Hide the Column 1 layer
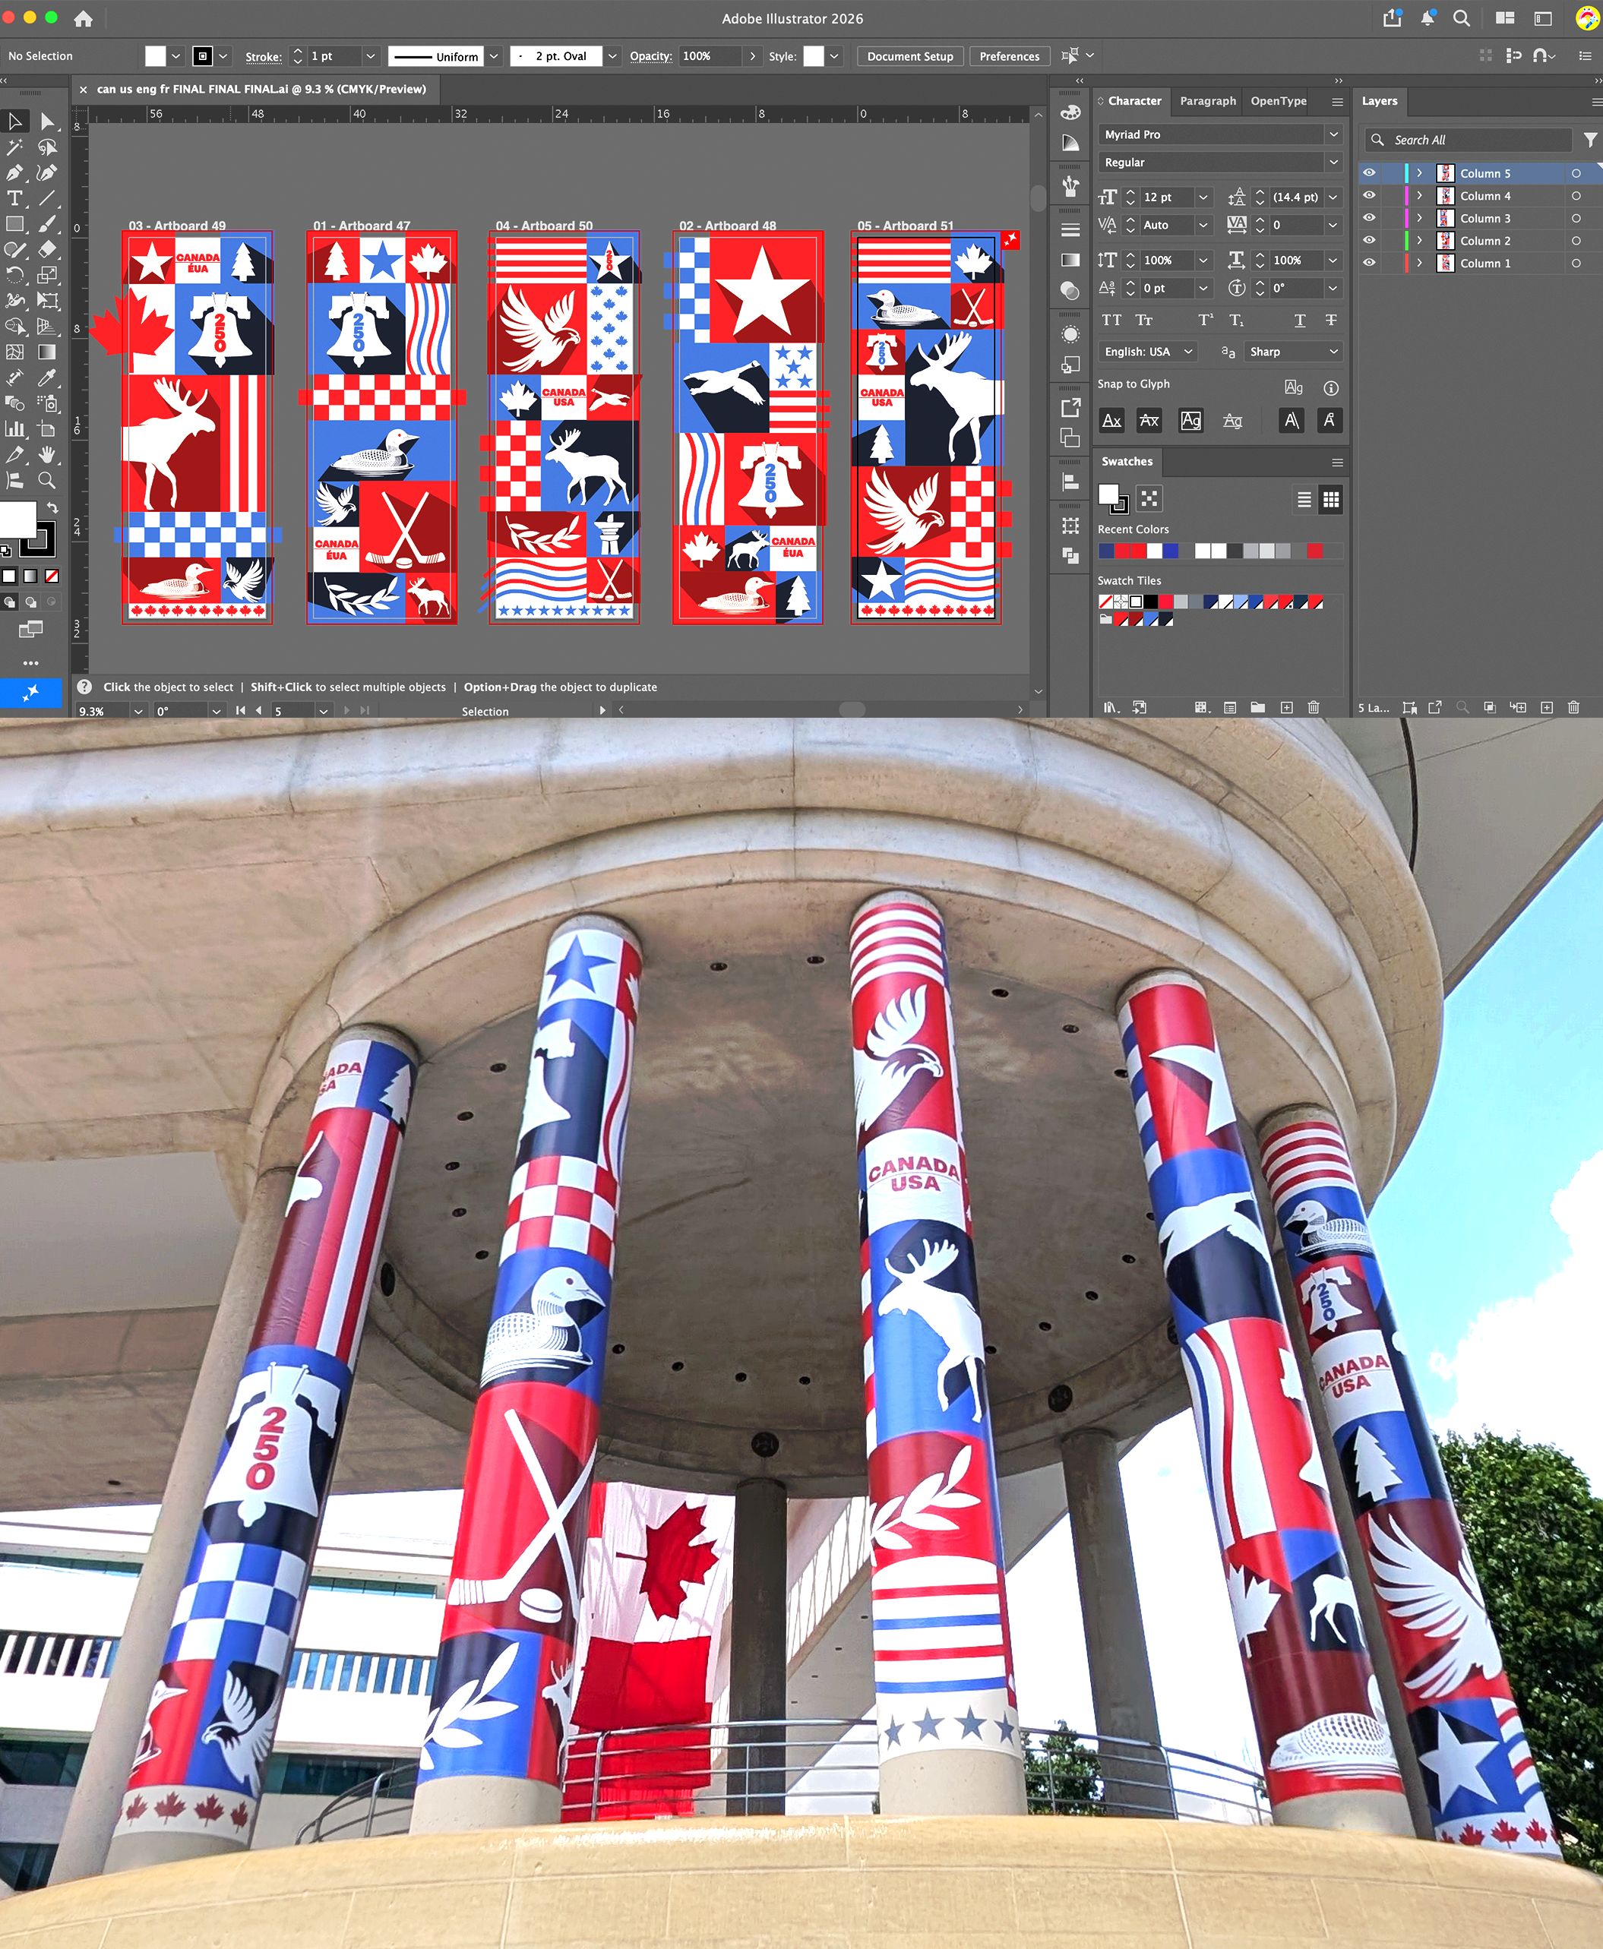This screenshot has width=1603, height=1949. [1369, 263]
